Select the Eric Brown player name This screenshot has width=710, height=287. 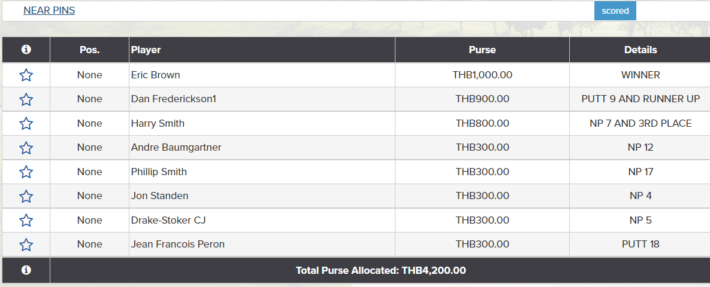(156, 75)
